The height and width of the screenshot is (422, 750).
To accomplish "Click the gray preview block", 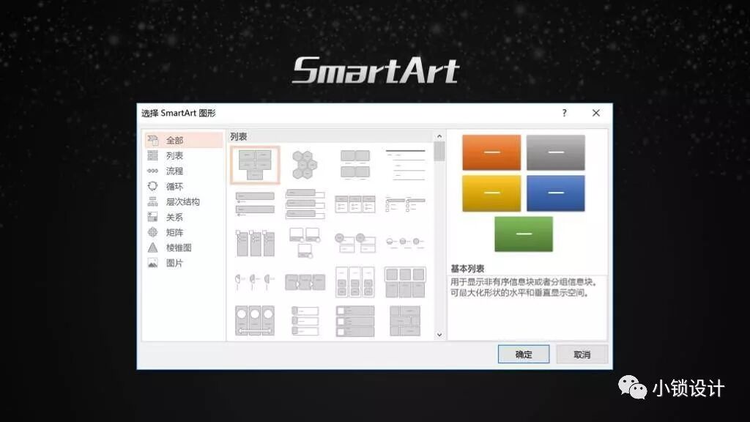I will 556,152.
